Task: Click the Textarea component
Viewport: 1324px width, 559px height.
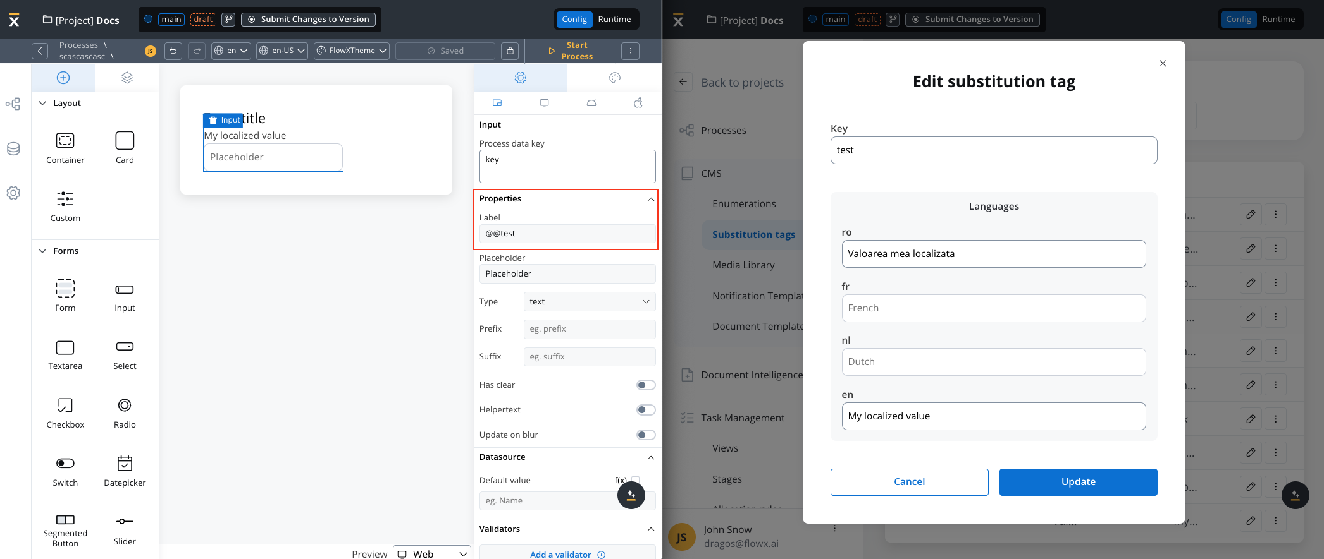Action: [65, 354]
